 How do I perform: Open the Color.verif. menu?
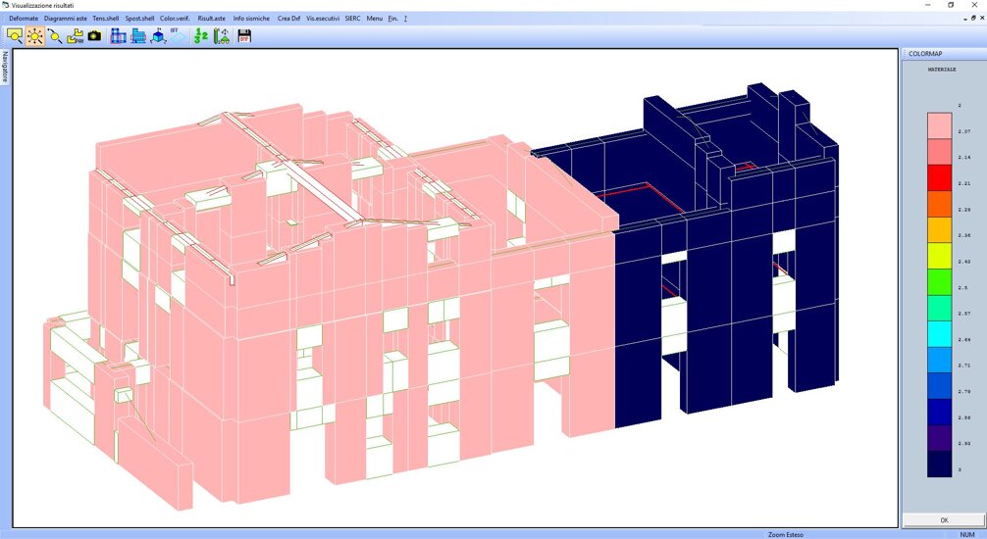[x=175, y=18]
